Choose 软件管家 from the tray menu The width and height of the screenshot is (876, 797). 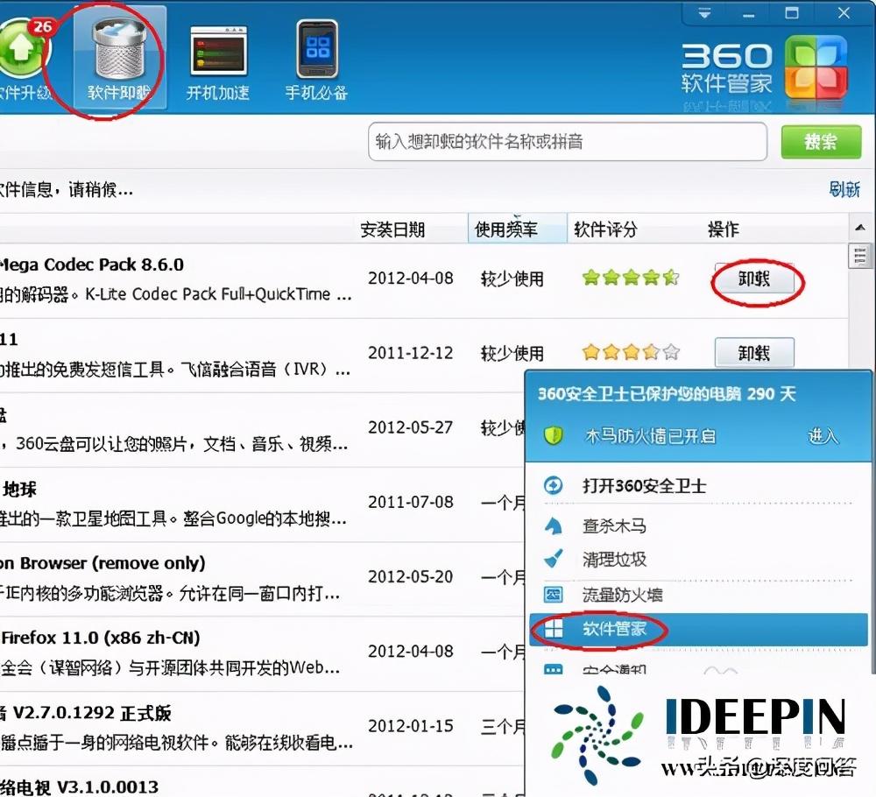tap(614, 629)
